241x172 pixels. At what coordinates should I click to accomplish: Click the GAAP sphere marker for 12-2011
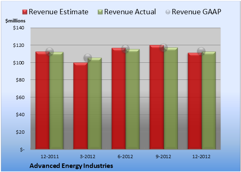(50, 52)
